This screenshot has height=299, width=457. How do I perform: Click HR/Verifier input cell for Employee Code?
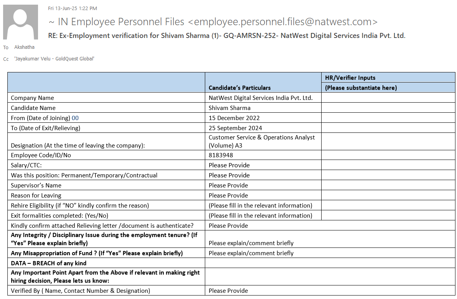click(388, 155)
